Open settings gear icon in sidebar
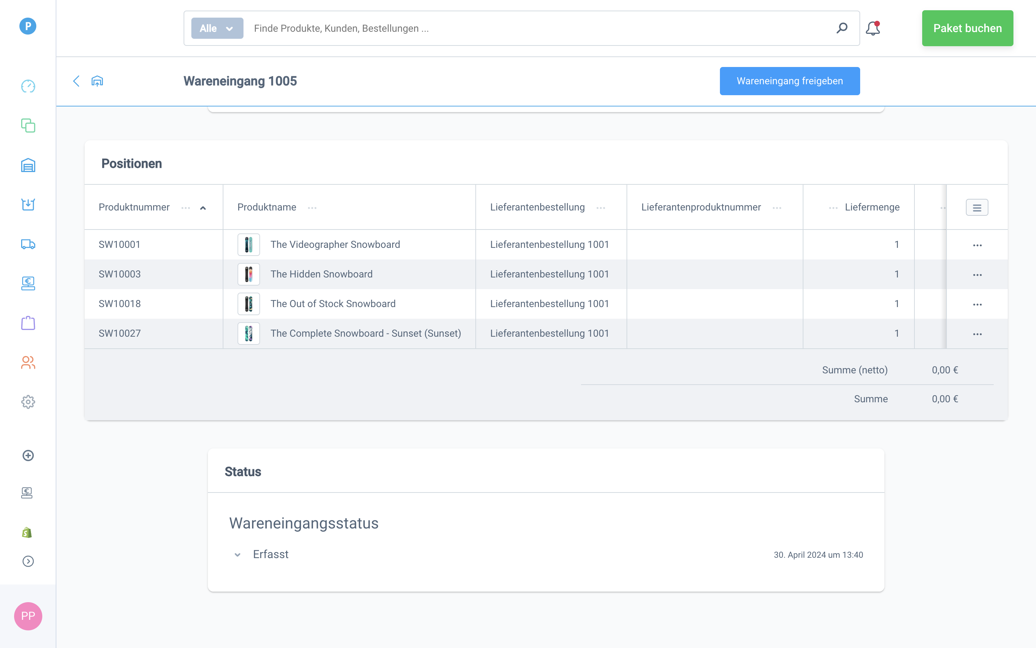The image size is (1036, 648). point(28,402)
